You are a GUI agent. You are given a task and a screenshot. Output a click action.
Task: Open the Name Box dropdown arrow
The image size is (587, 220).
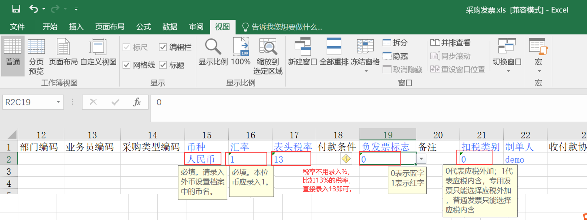pyautogui.click(x=58, y=102)
